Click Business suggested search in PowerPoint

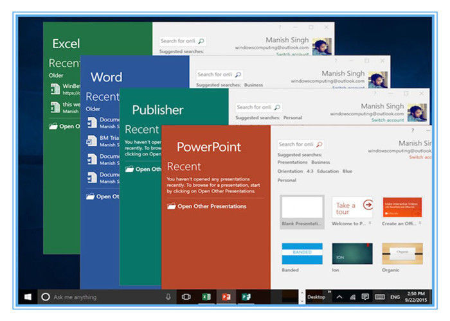tap(321, 162)
